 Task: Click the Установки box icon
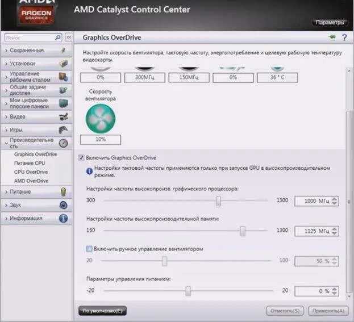coord(64,64)
